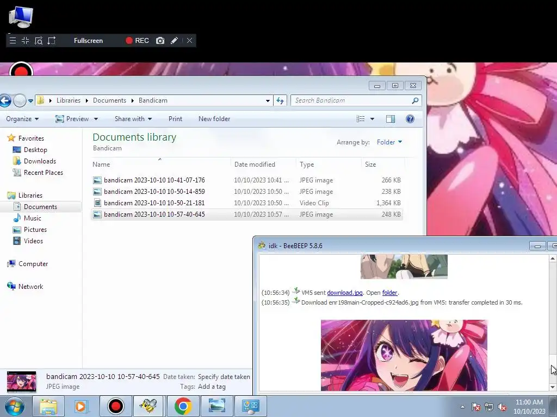Viewport: 557px width, 417px height.
Task: Select the Bandicam rectangle area capture icon
Action: click(x=52, y=40)
